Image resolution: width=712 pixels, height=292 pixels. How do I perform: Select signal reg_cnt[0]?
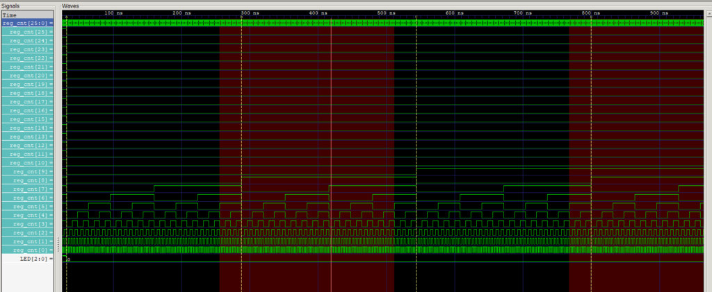click(x=27, y=250)
